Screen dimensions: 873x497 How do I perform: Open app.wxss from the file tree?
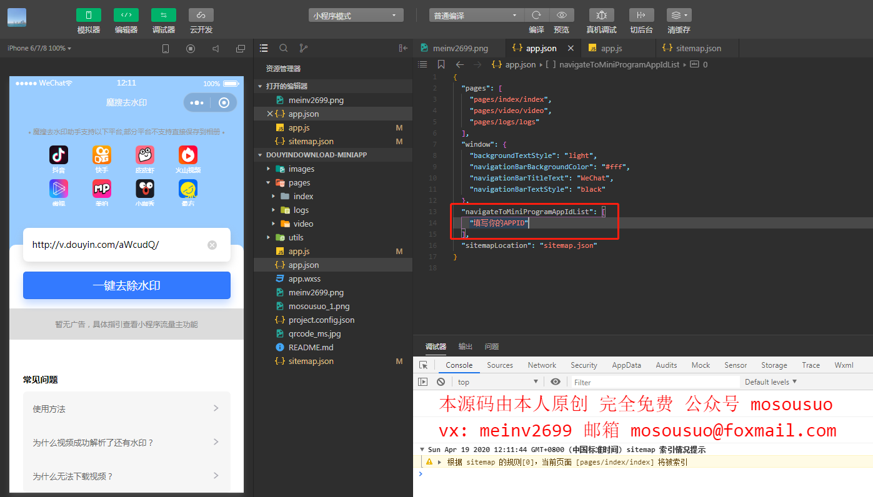click(x=333, y=278)
